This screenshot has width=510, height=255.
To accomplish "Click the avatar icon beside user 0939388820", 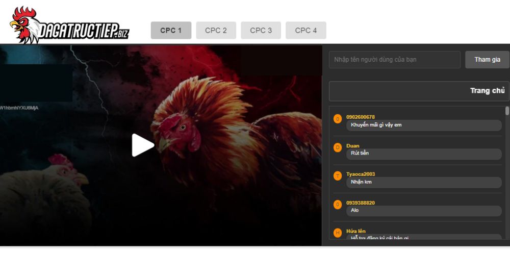I will (x=337, y=205).
